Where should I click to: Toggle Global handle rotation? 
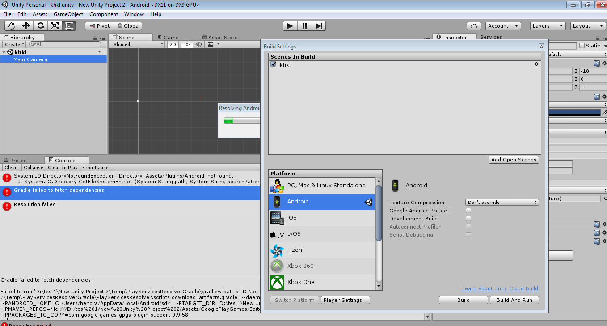(128, 26)
